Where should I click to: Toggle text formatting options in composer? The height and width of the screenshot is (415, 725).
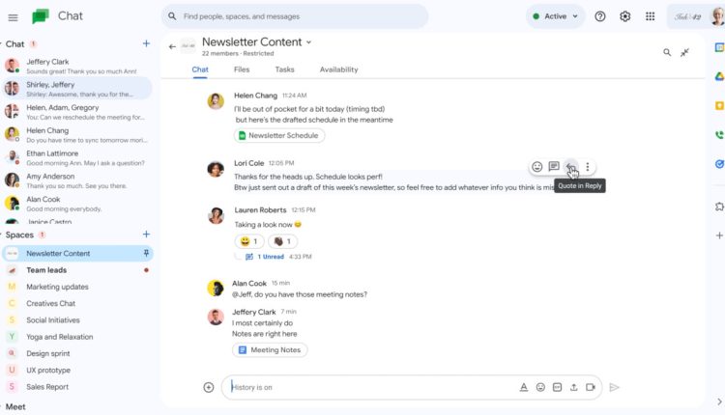click(x=523, y=387)
